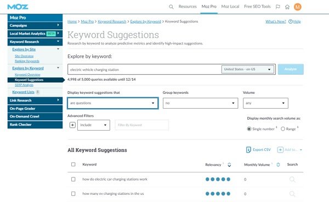Screen dimensions: 329x202
Task: Tick checkbox for 'how many ev charging stations'
Action: click(73, 194)
